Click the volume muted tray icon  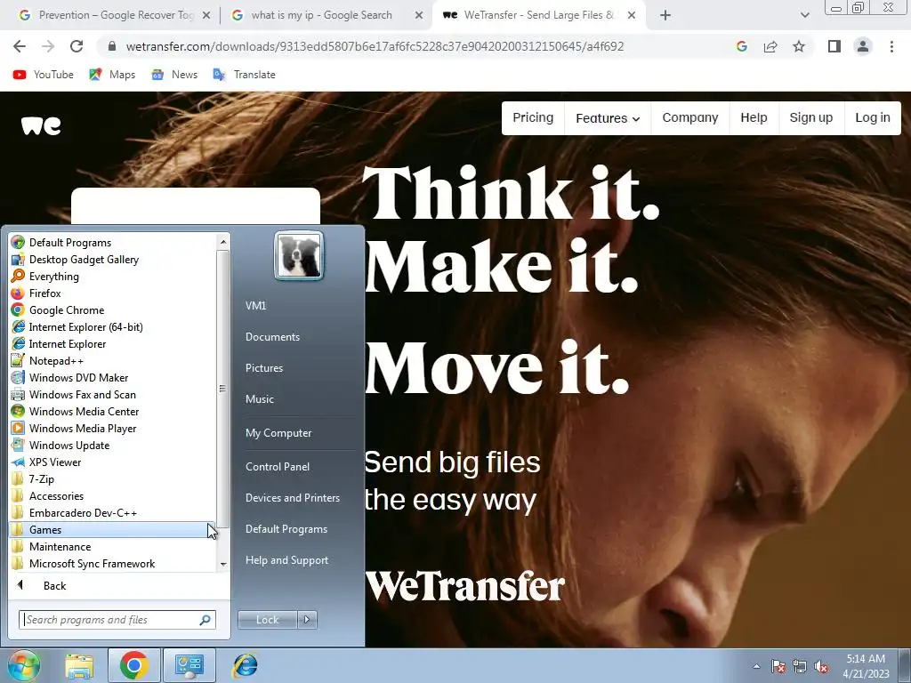click(x=821, y=666)
